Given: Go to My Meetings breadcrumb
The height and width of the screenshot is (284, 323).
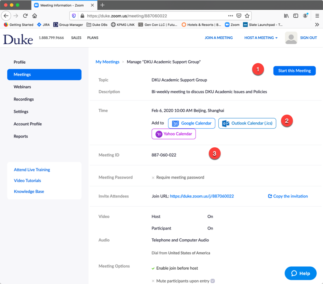Looking at the screenshot, I should point(107,62).
